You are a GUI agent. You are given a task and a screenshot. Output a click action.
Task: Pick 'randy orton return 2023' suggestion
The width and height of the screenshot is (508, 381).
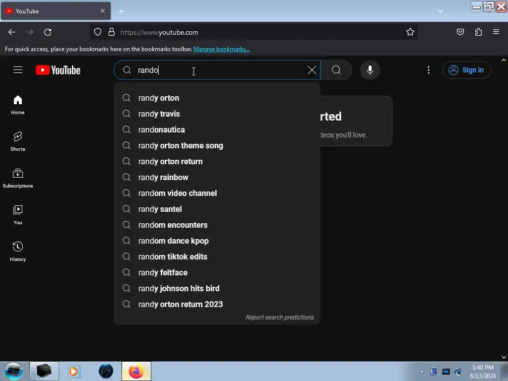pyautogui.click(x=217, y=304)
